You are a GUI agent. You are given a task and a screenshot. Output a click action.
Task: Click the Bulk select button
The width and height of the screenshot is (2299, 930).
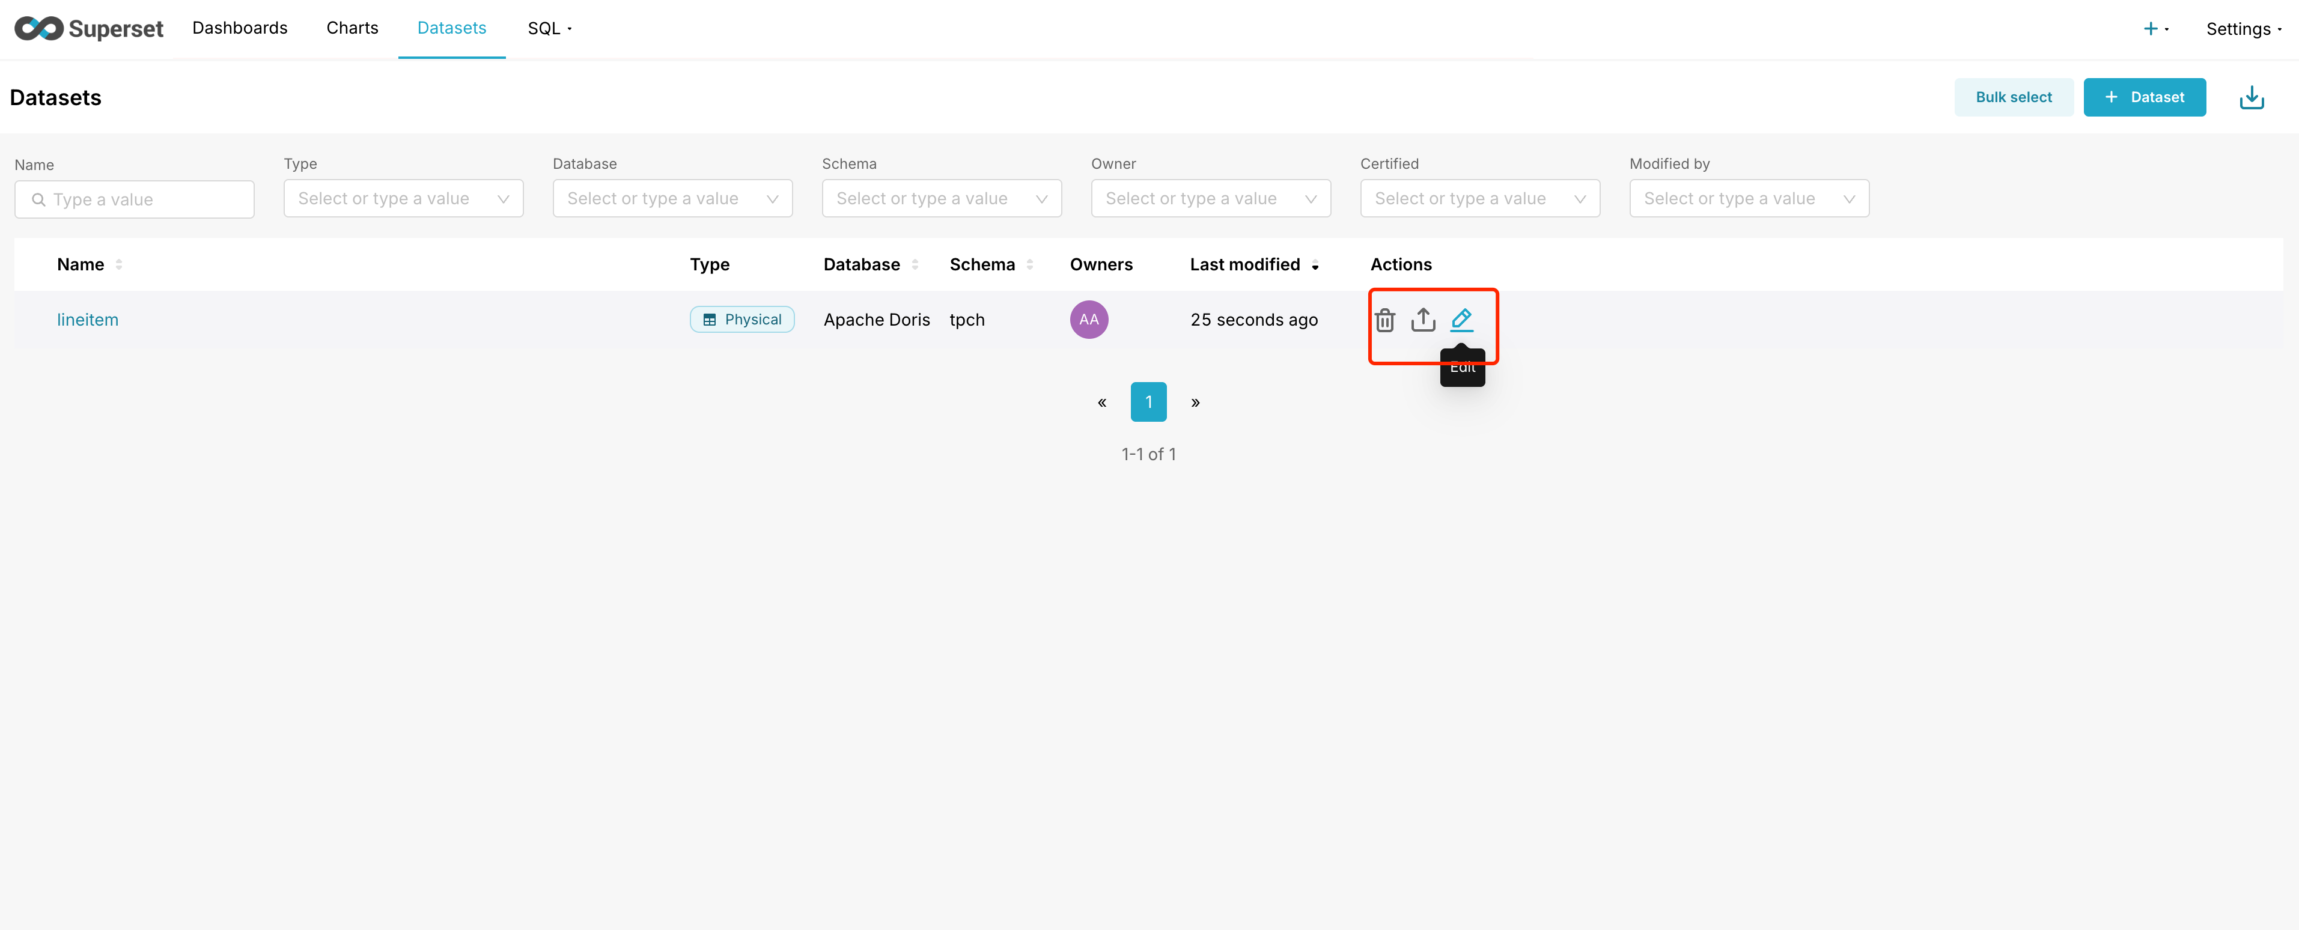point(2012,97)
